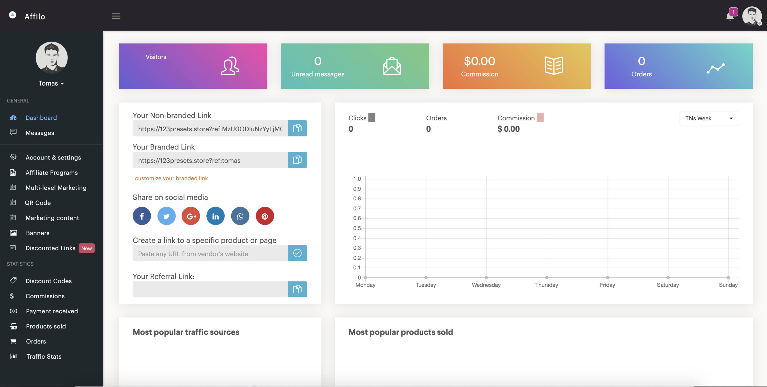Share on WhatsApp
This screenshot has height=387, width=767.
(x=240, y=216)
